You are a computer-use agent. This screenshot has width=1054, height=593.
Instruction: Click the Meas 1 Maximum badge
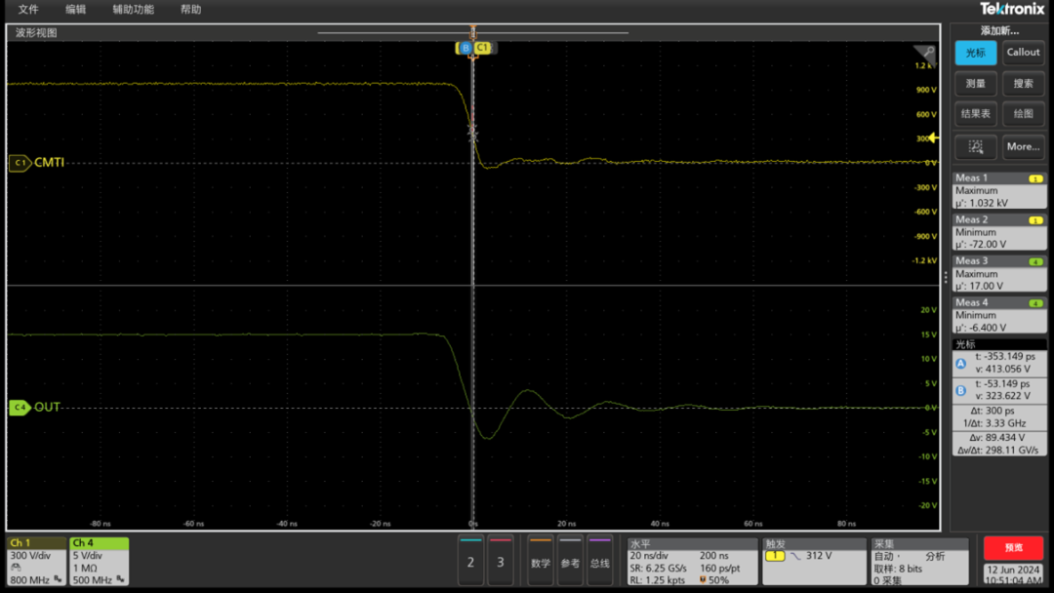click(998, 191)
